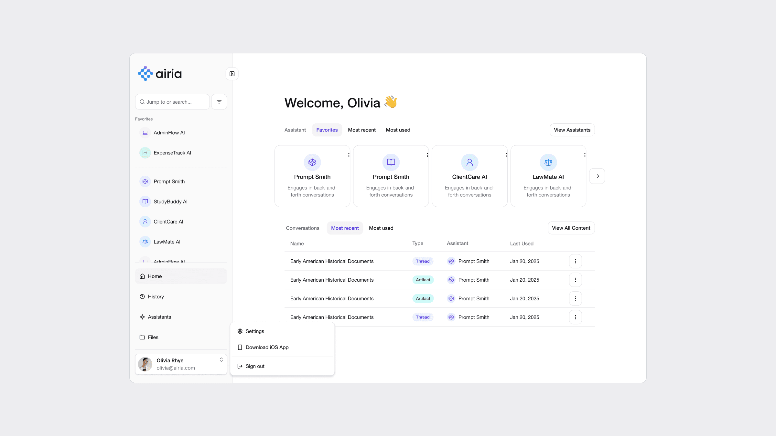Open the ClientCare AI card icon
Screen dimensions: 776x436
click(x=469, y=162)
